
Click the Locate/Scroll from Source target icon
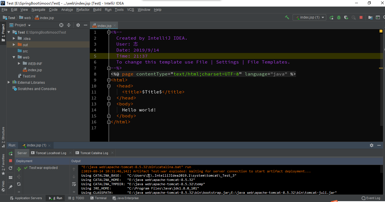pyautogui.click(x=61, y=25)
